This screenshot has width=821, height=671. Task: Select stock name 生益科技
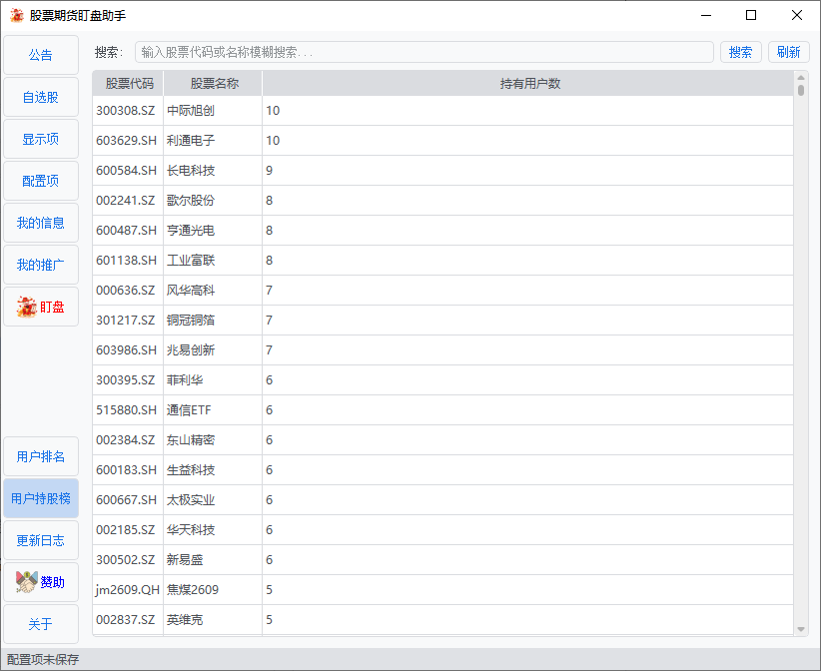tap(191, 470)
